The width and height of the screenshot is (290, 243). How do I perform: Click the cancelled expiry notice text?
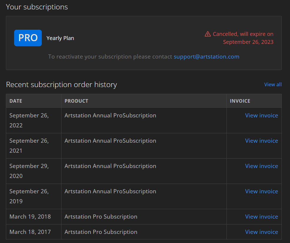[243, 38]
